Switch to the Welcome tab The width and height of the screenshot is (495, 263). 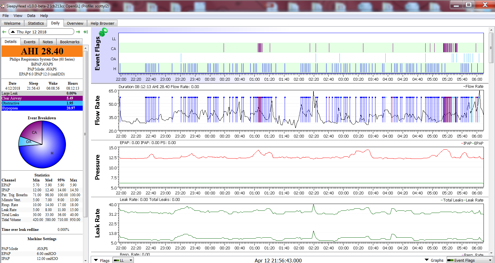(12, 23)
